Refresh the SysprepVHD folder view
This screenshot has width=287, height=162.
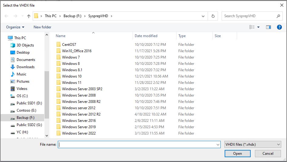(x=213, y=16)
